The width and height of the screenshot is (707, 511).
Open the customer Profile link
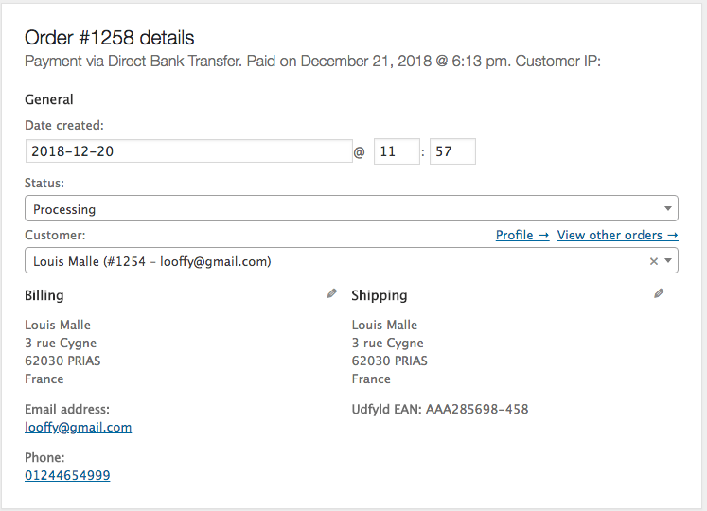pos(521,235)
